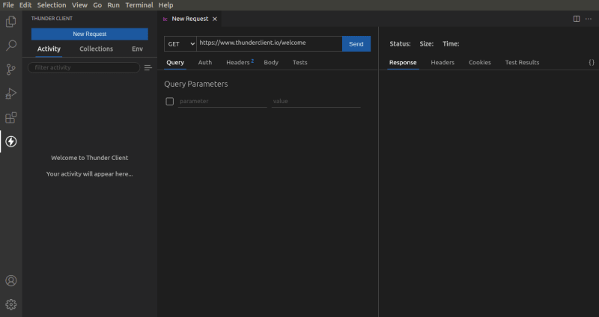Open the activity filter menu icon

(x=148, y=68)
